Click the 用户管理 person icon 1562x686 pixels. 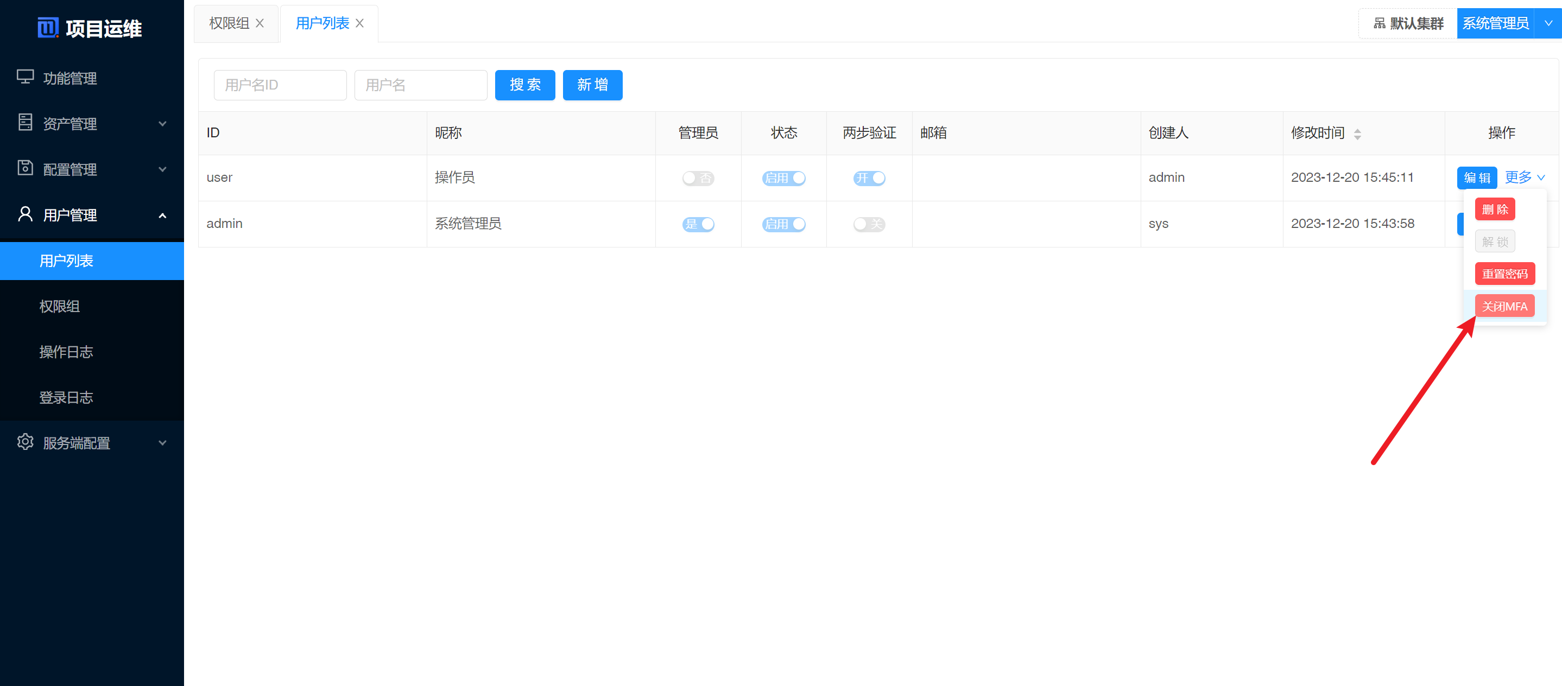25,214
